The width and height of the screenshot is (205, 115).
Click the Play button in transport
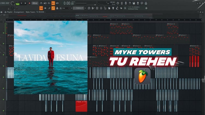coord(22,3)
